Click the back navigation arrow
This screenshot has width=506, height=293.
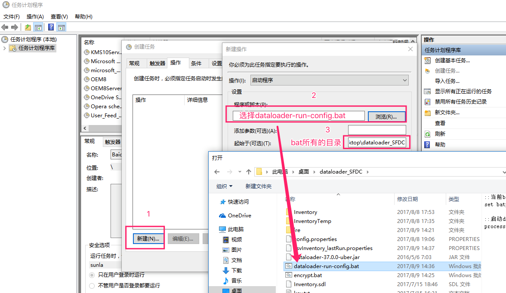(5, 27)
